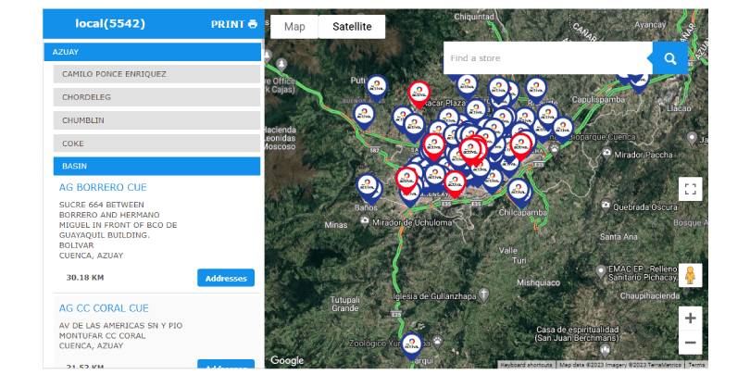Focus the Find a store search field
The height and width of the screenshot is (375, 750).
click(547, 58)
